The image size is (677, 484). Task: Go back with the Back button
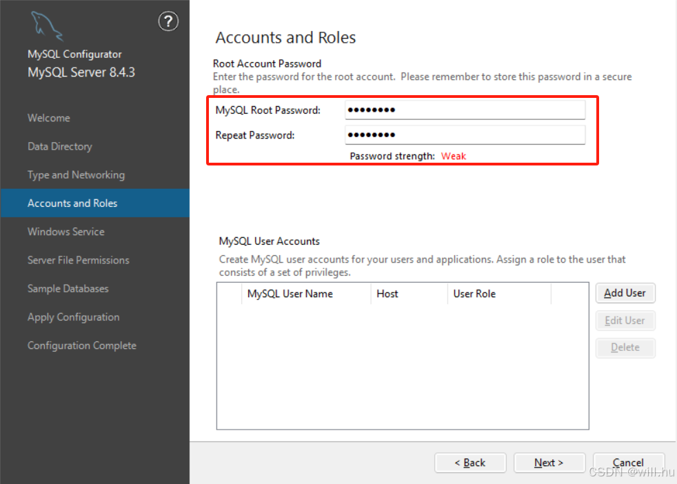470,463
